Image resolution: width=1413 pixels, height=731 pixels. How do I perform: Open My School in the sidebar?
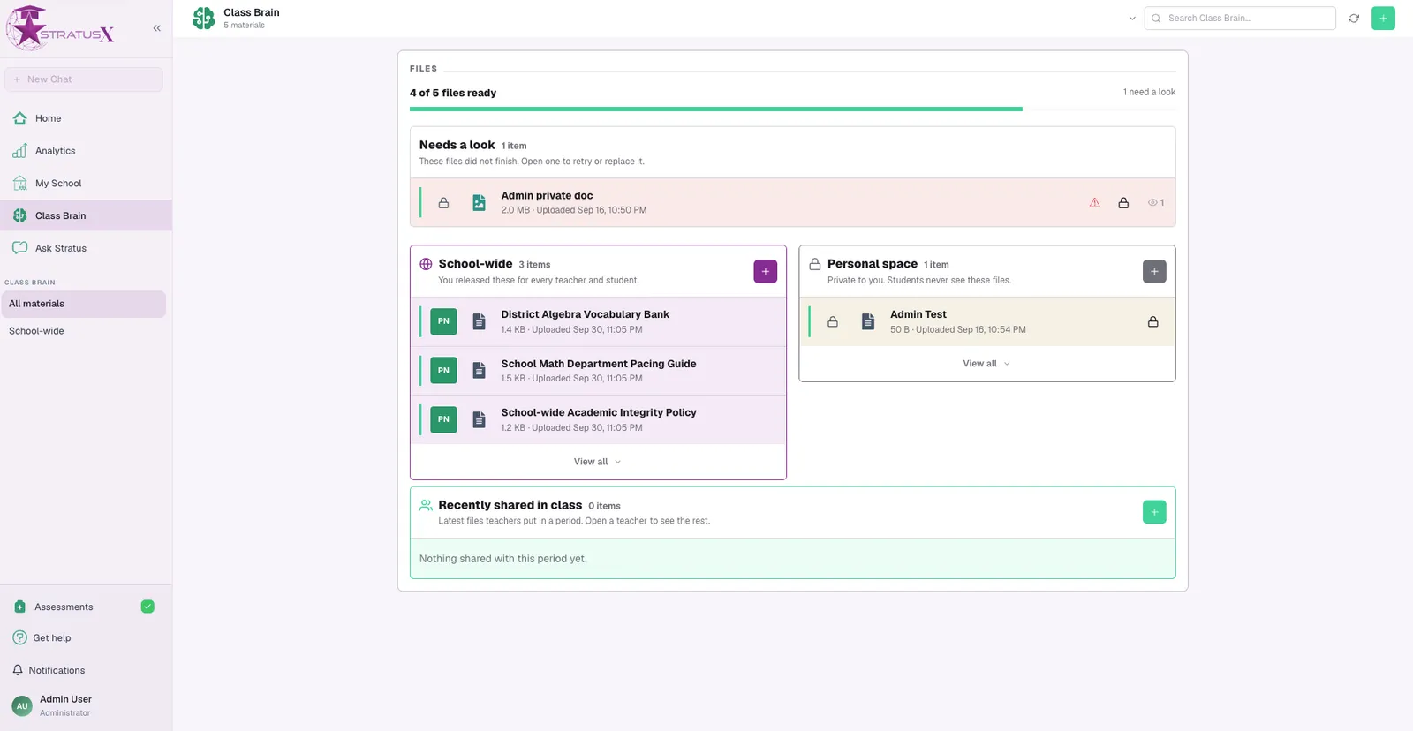click(x=86, y=184)
